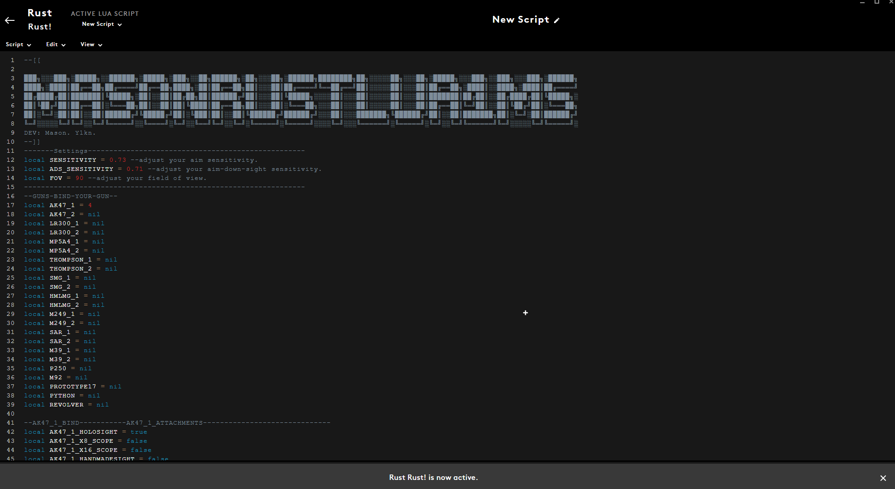
Task: Click the FOV value 90
Action: click(79, 178)
